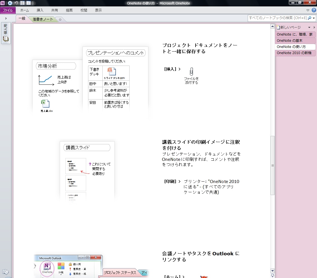The image size is (317, 278).
Task: Click the 個人用 lock icon in Outlook image
Action: coord(70,264)
